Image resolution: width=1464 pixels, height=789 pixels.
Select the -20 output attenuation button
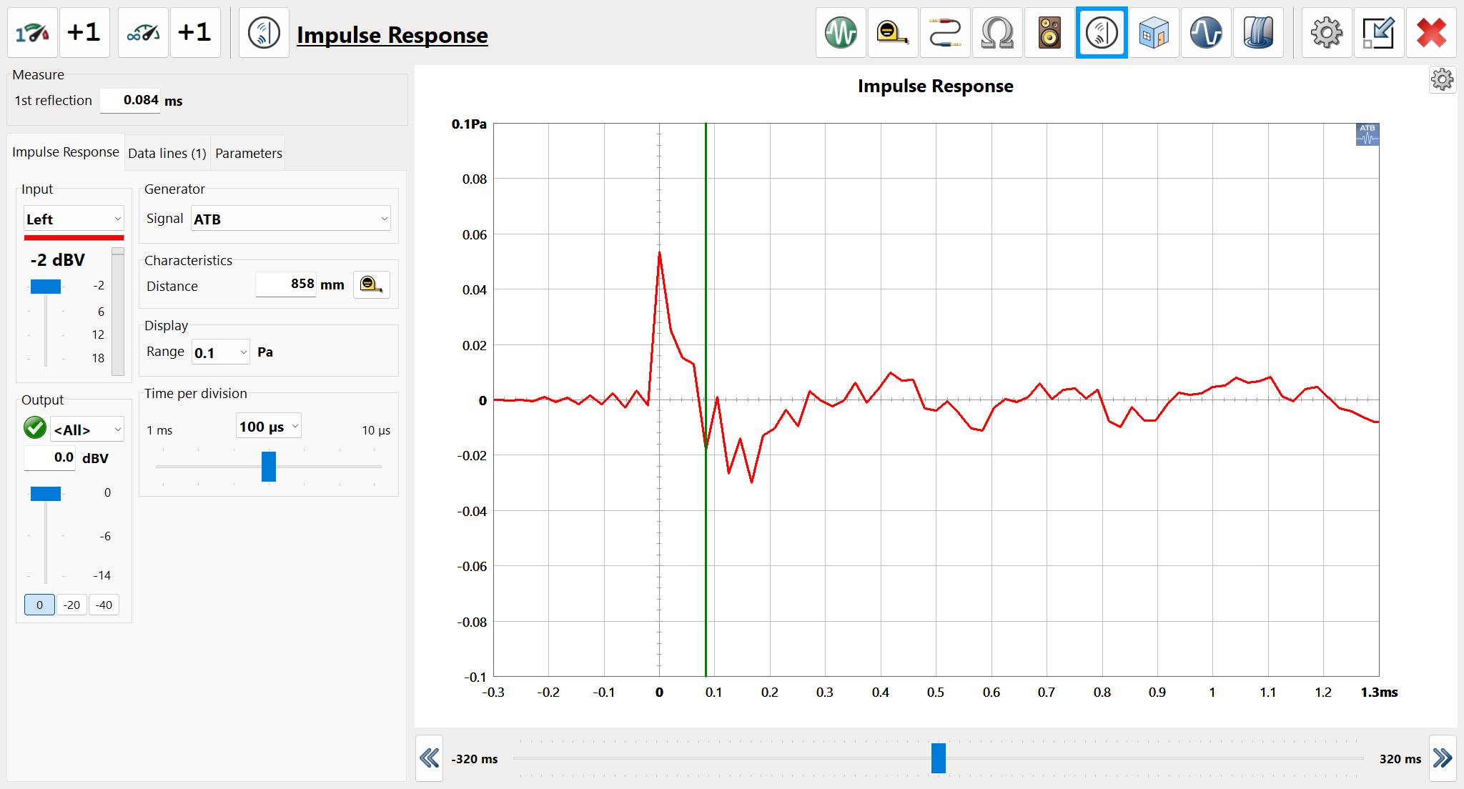pyautogui.click(x=71, y=605)
